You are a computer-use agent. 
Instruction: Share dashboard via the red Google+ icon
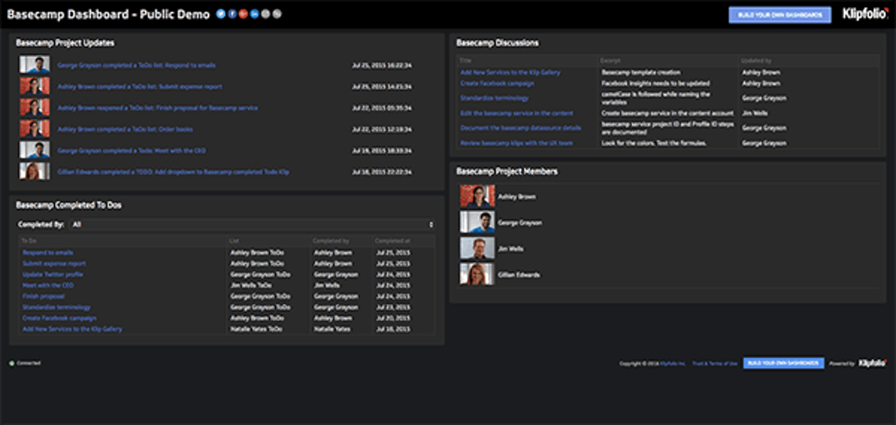pos(243,14)
